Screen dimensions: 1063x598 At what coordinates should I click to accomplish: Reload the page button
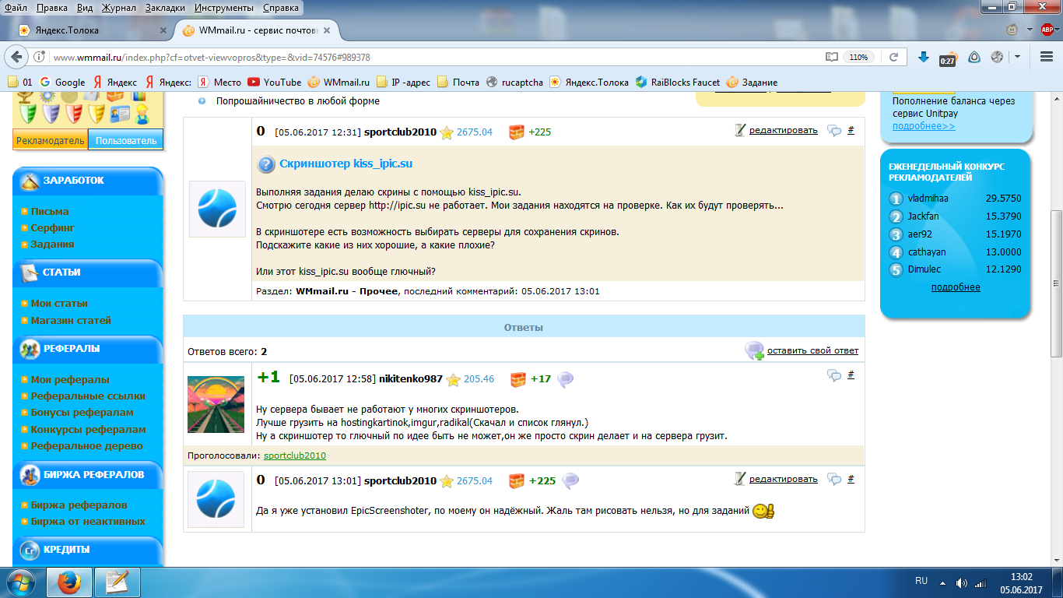(x=894, y=57)
